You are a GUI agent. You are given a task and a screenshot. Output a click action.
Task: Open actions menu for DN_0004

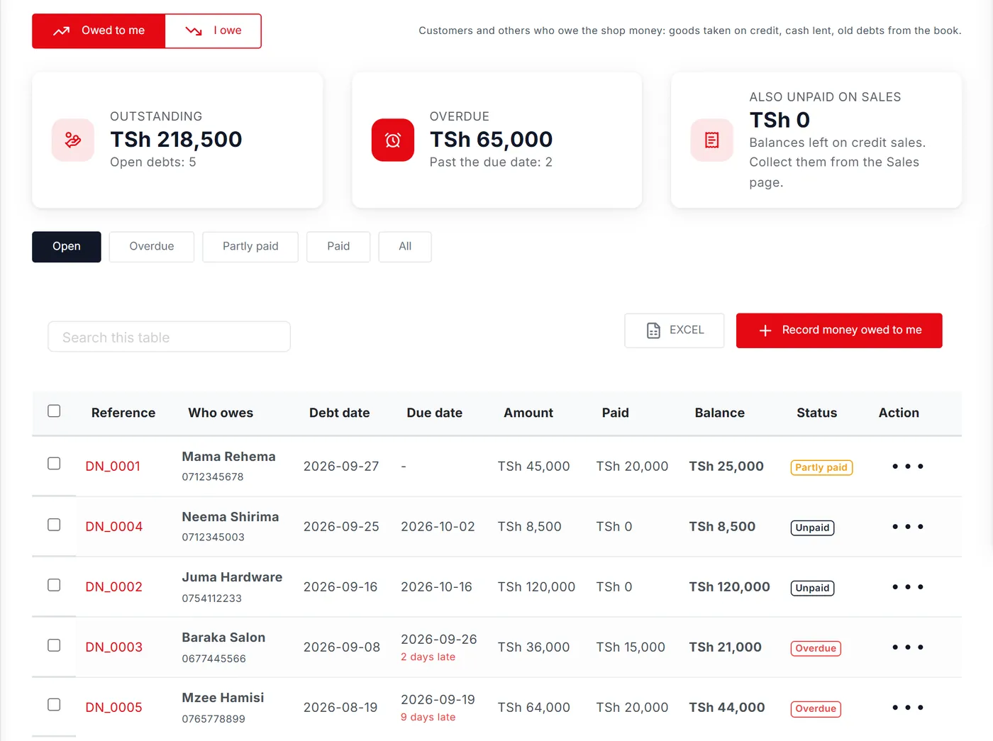pyautogui.click(x=908, y=527)
